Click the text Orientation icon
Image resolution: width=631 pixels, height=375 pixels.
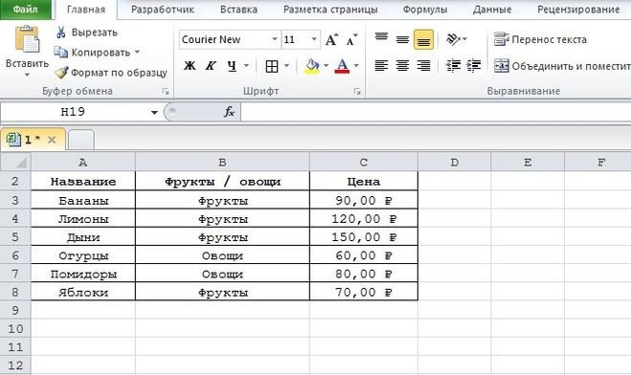[454, 39]
